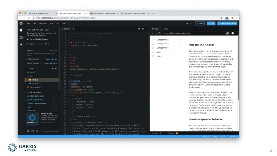Open the editor more options ellipsis
This screenshot has width=277, height=156.
click(x=147, y=29)
